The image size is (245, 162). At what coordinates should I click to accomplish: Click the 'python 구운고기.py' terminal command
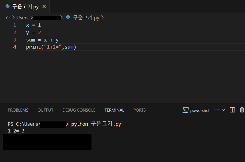[96, 124]
